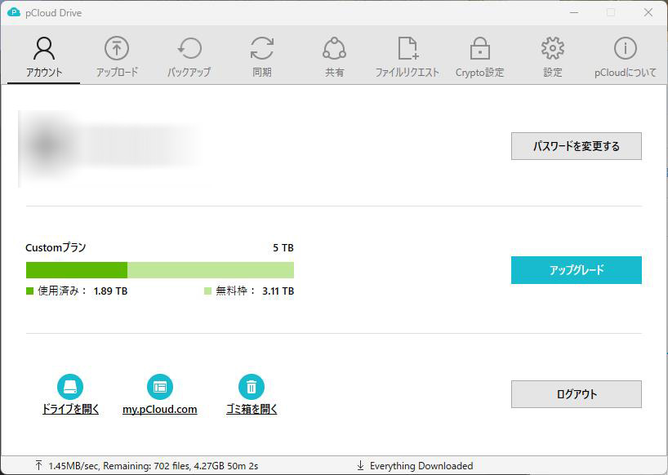Open the バックアップ tab

[189, 56]
